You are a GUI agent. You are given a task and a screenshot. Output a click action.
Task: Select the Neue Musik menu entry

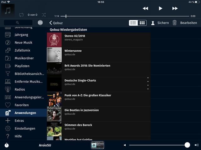click(x=24, y=42)
